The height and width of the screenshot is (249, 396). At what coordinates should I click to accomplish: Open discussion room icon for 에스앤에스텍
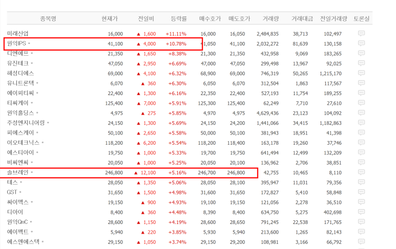click(361, 242)
